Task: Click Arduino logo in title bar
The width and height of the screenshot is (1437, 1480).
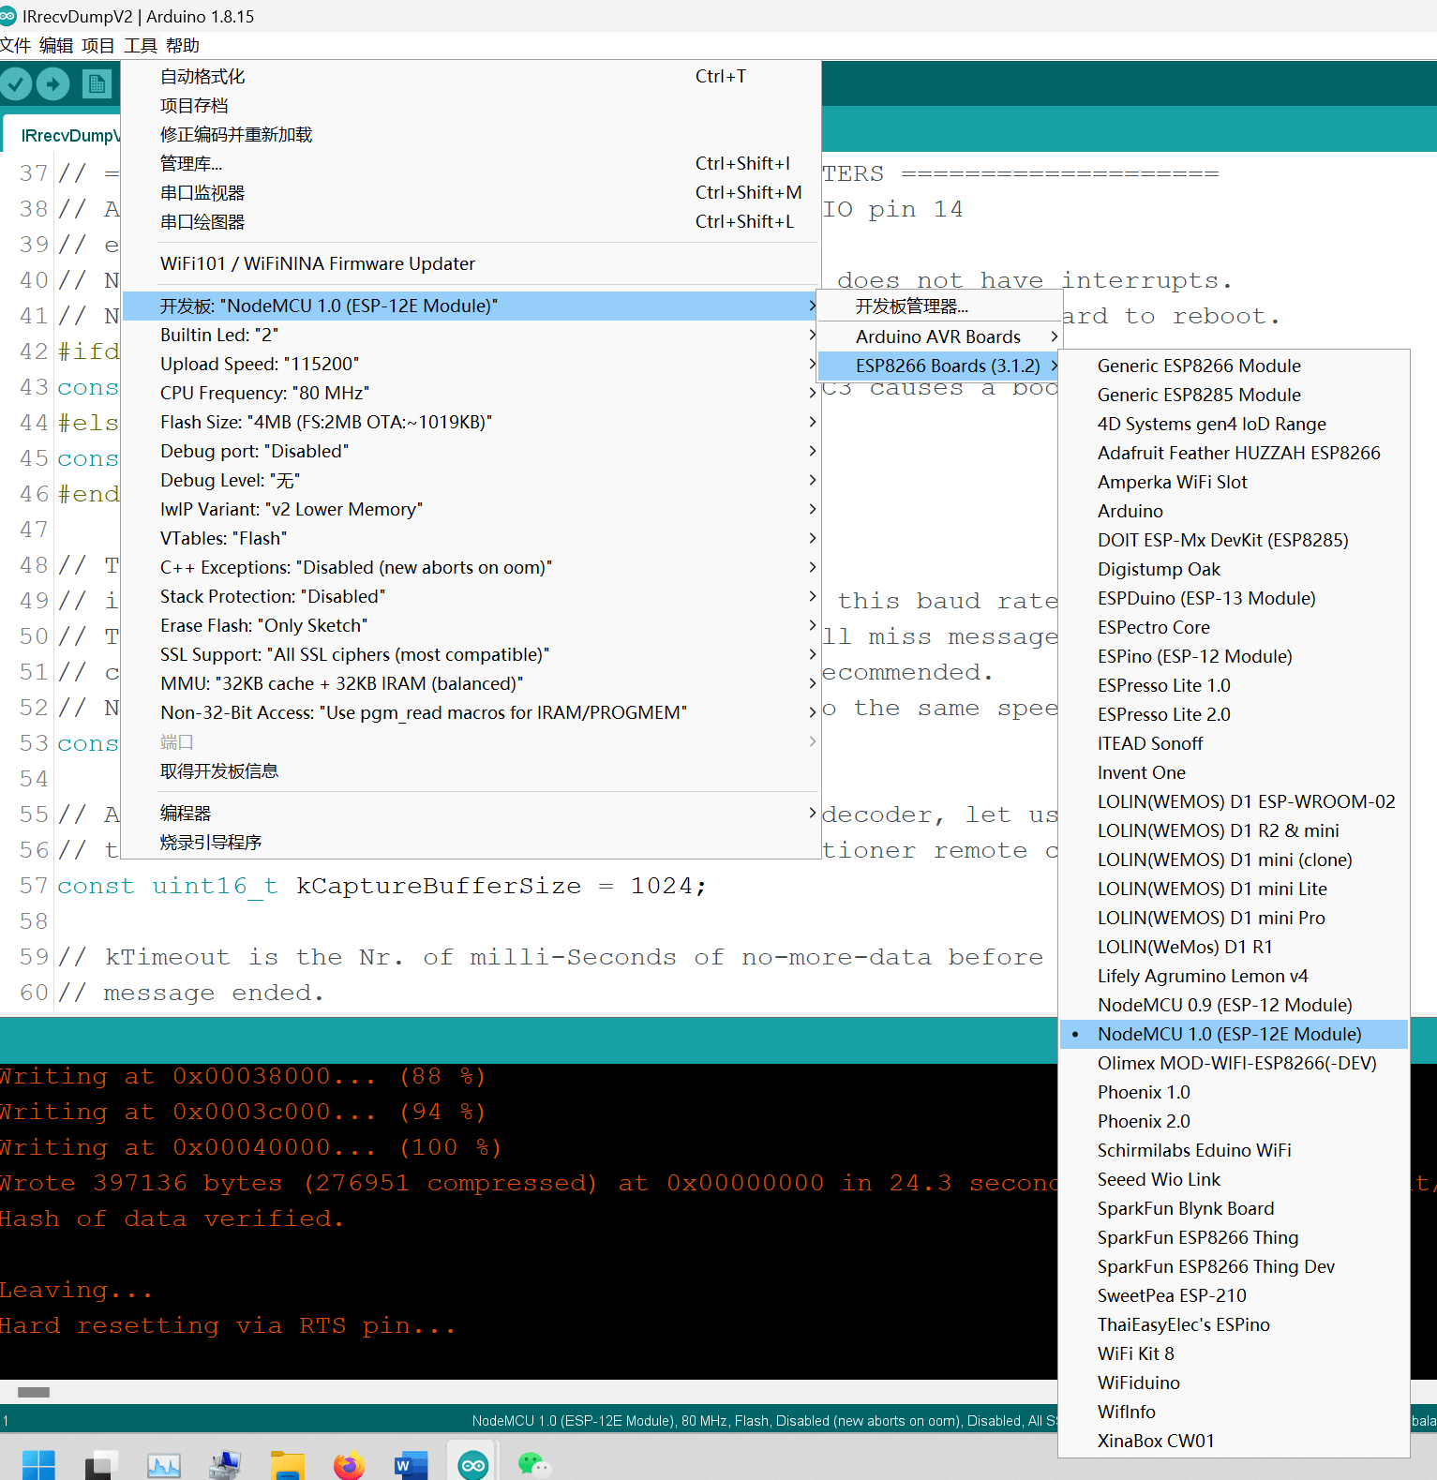Action: 8,16
